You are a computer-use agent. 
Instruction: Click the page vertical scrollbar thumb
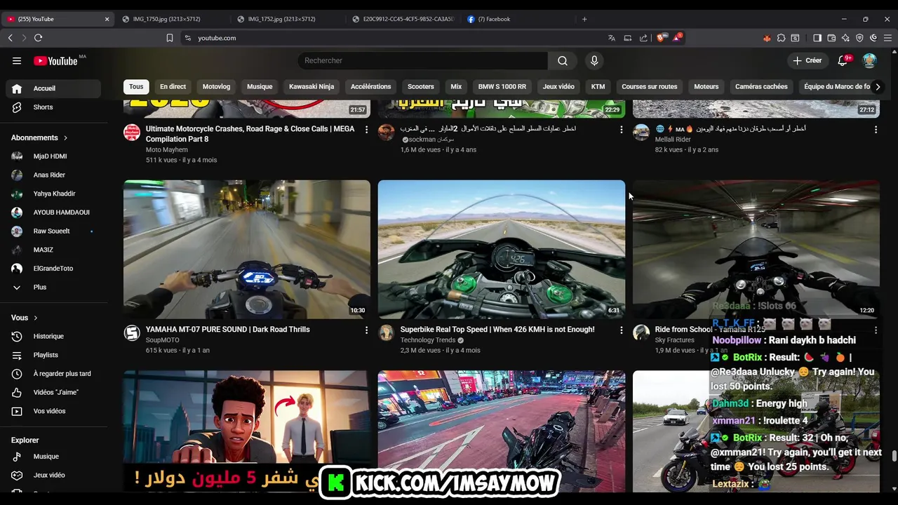[894, 457]
